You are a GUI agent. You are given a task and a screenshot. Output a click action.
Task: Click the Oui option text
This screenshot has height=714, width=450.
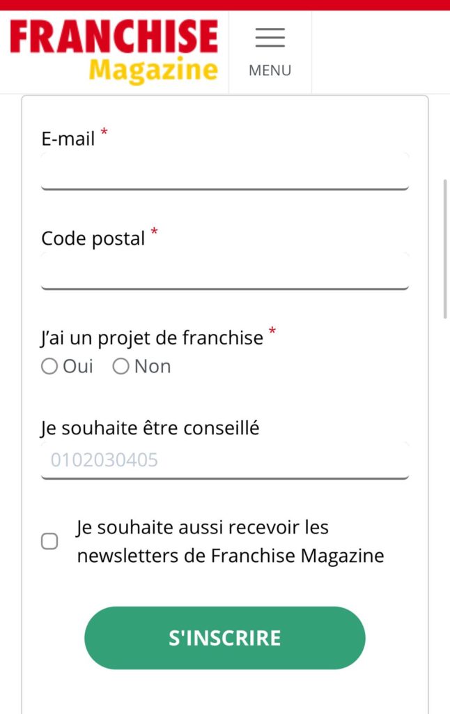tap(78, 367)
